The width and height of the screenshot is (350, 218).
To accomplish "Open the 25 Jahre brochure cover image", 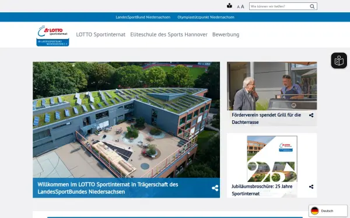I will (x=272, y=159).
